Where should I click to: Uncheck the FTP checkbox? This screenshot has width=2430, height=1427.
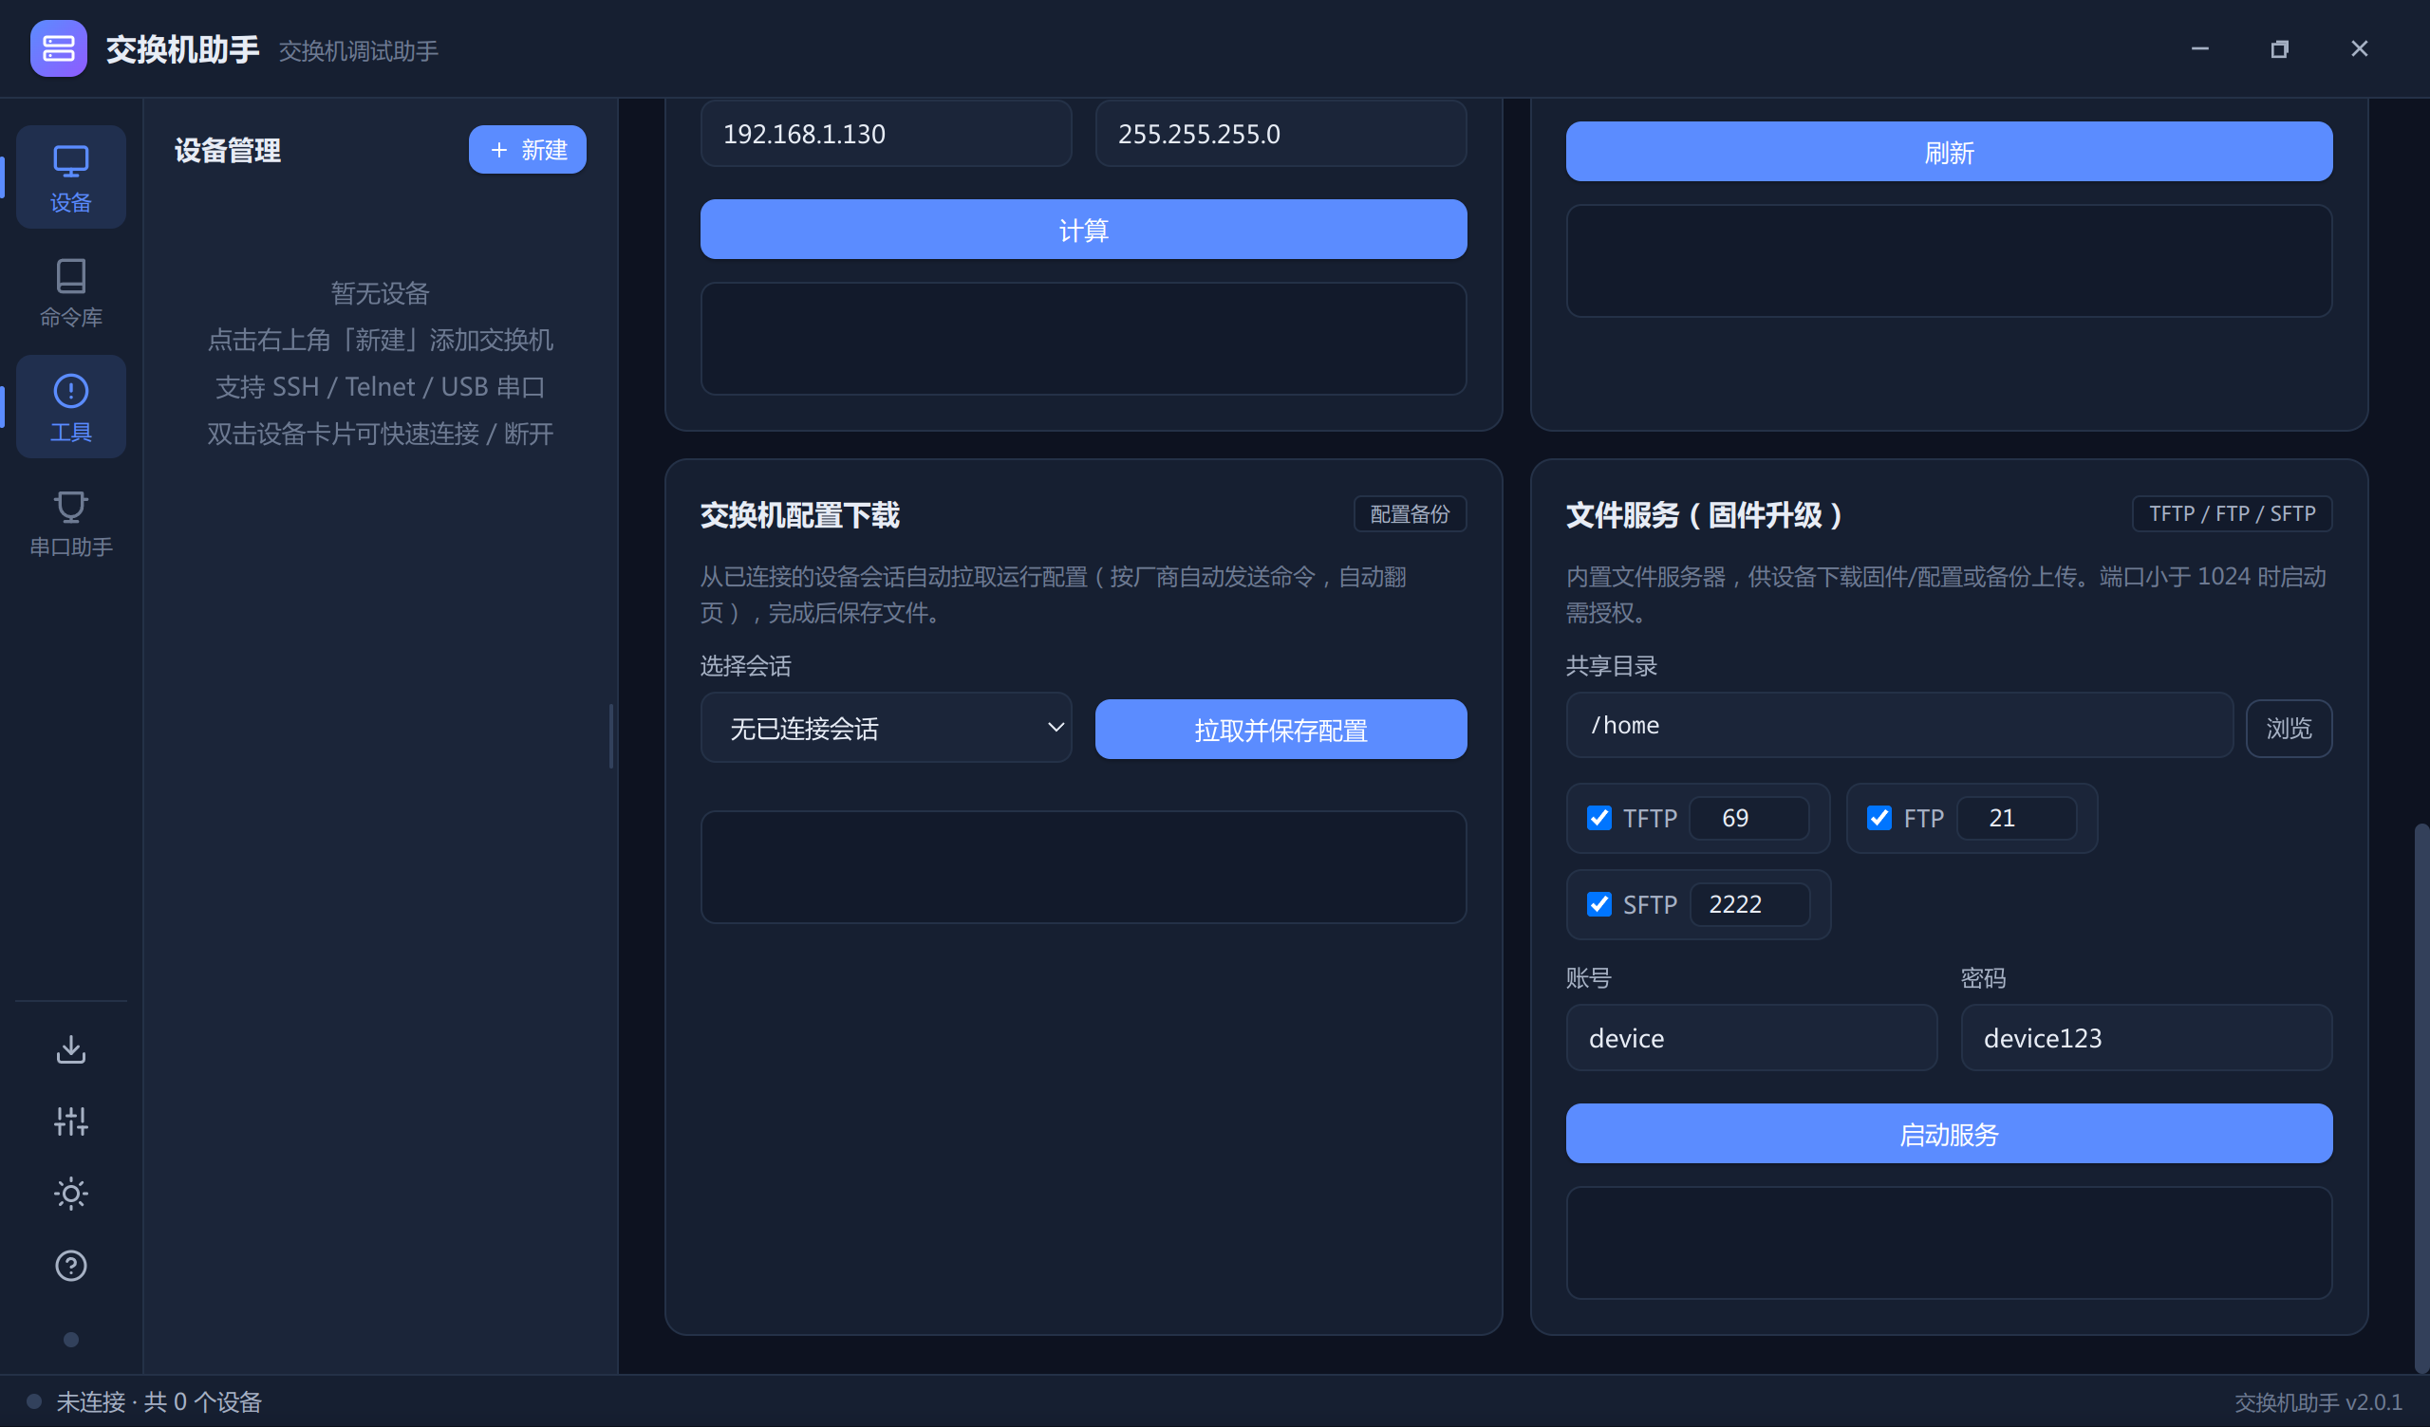(x=1879, y=818)
